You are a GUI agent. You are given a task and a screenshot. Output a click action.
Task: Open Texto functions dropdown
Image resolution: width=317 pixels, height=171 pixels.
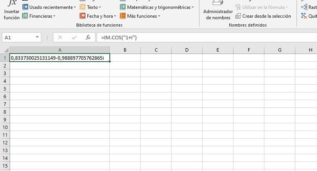[x=90, y=7]
